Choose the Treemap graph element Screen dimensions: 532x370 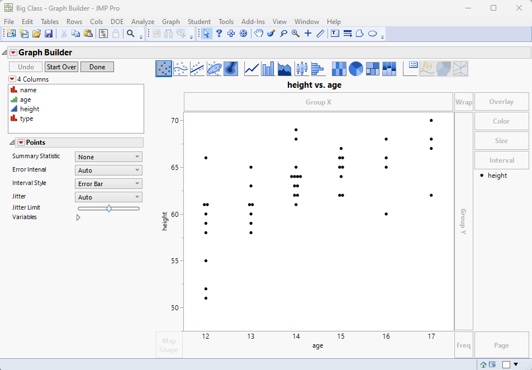[373, 69]
